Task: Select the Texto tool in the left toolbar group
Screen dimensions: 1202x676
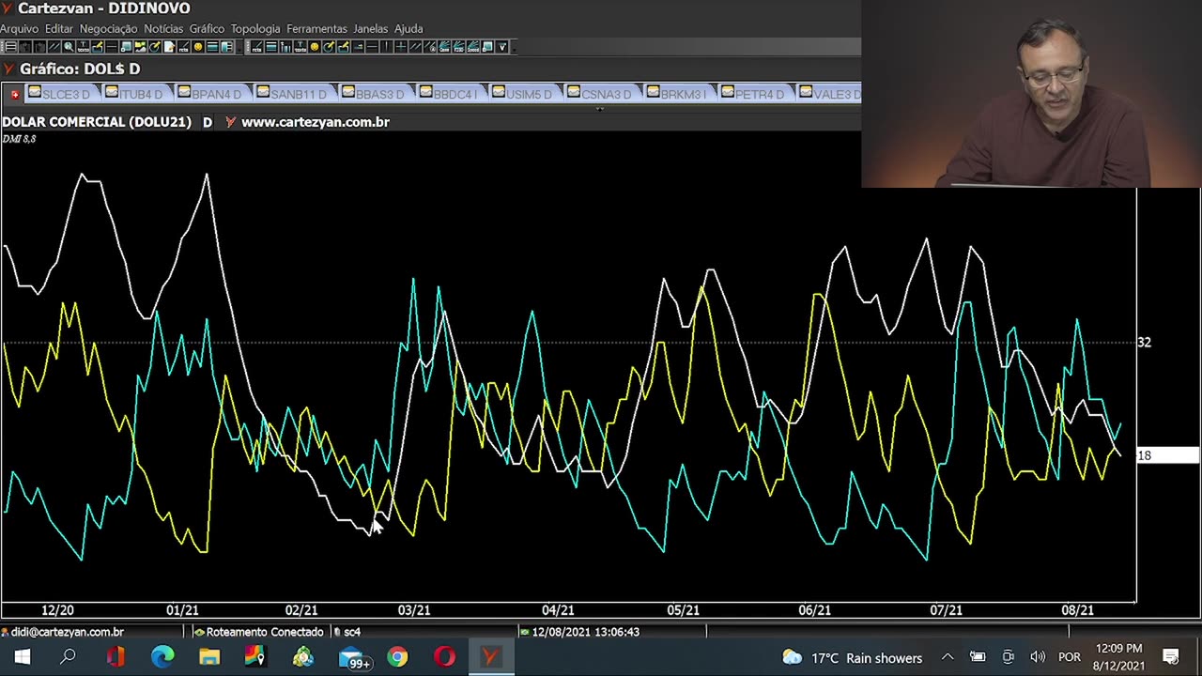Action: pos(84,47)
